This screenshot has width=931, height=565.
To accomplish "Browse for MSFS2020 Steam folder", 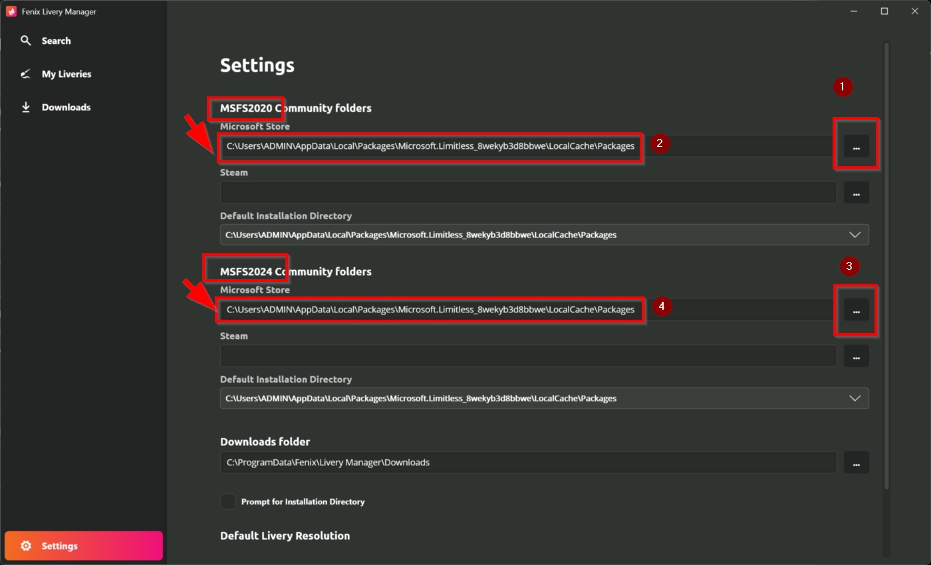I will pyautogui.click(x=857, y=193).
